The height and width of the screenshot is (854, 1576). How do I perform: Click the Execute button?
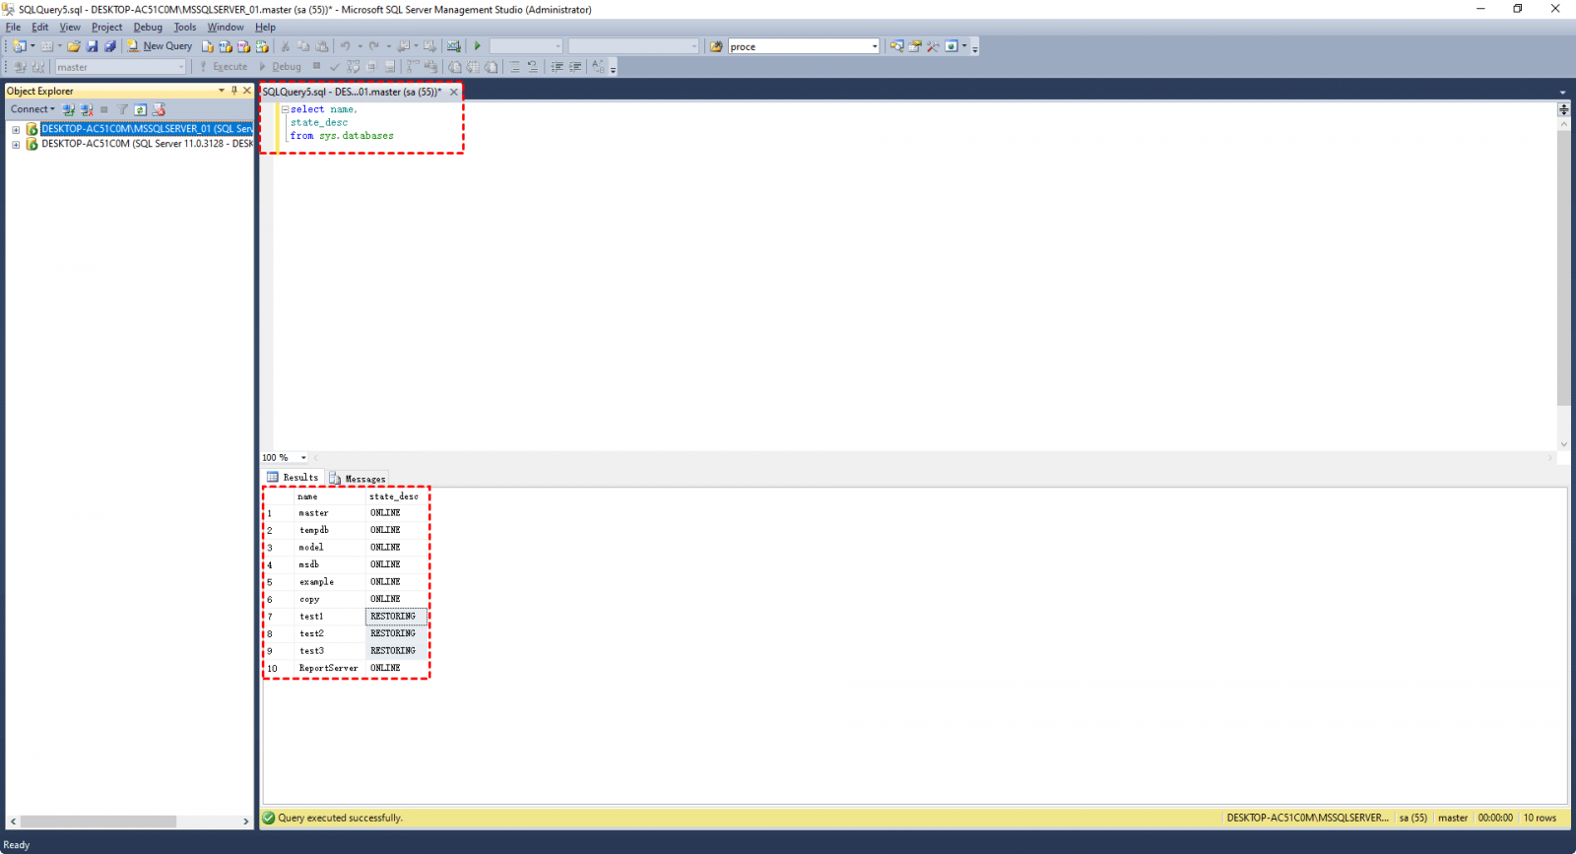(224, 67)
